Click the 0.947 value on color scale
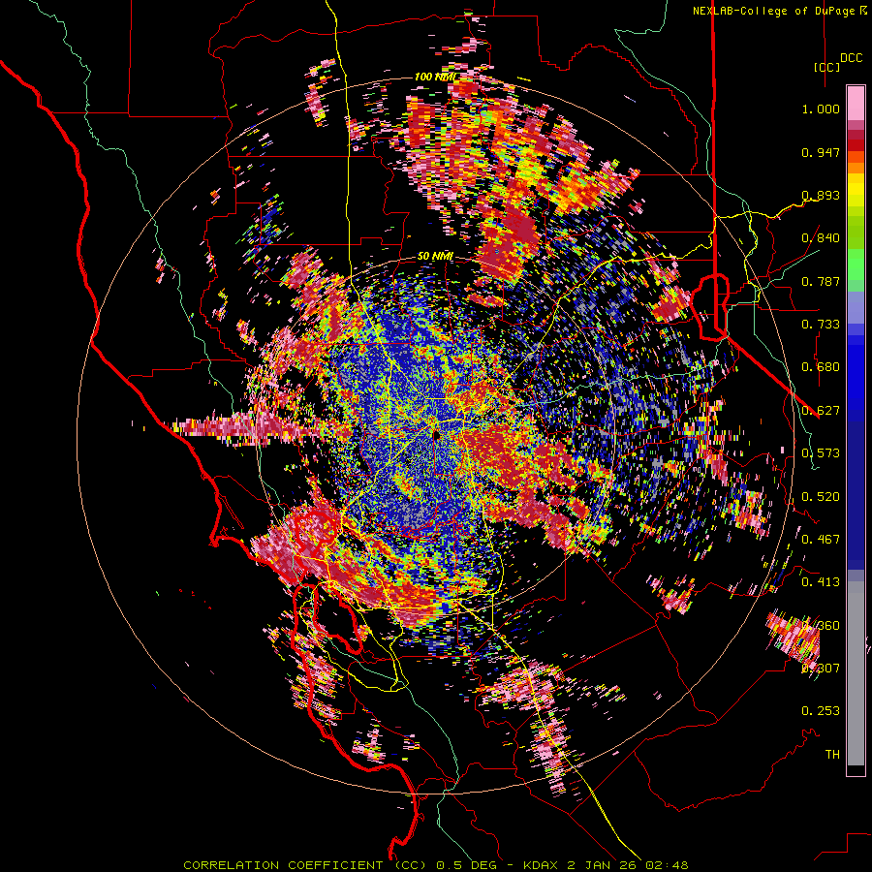 coord(821,152)
